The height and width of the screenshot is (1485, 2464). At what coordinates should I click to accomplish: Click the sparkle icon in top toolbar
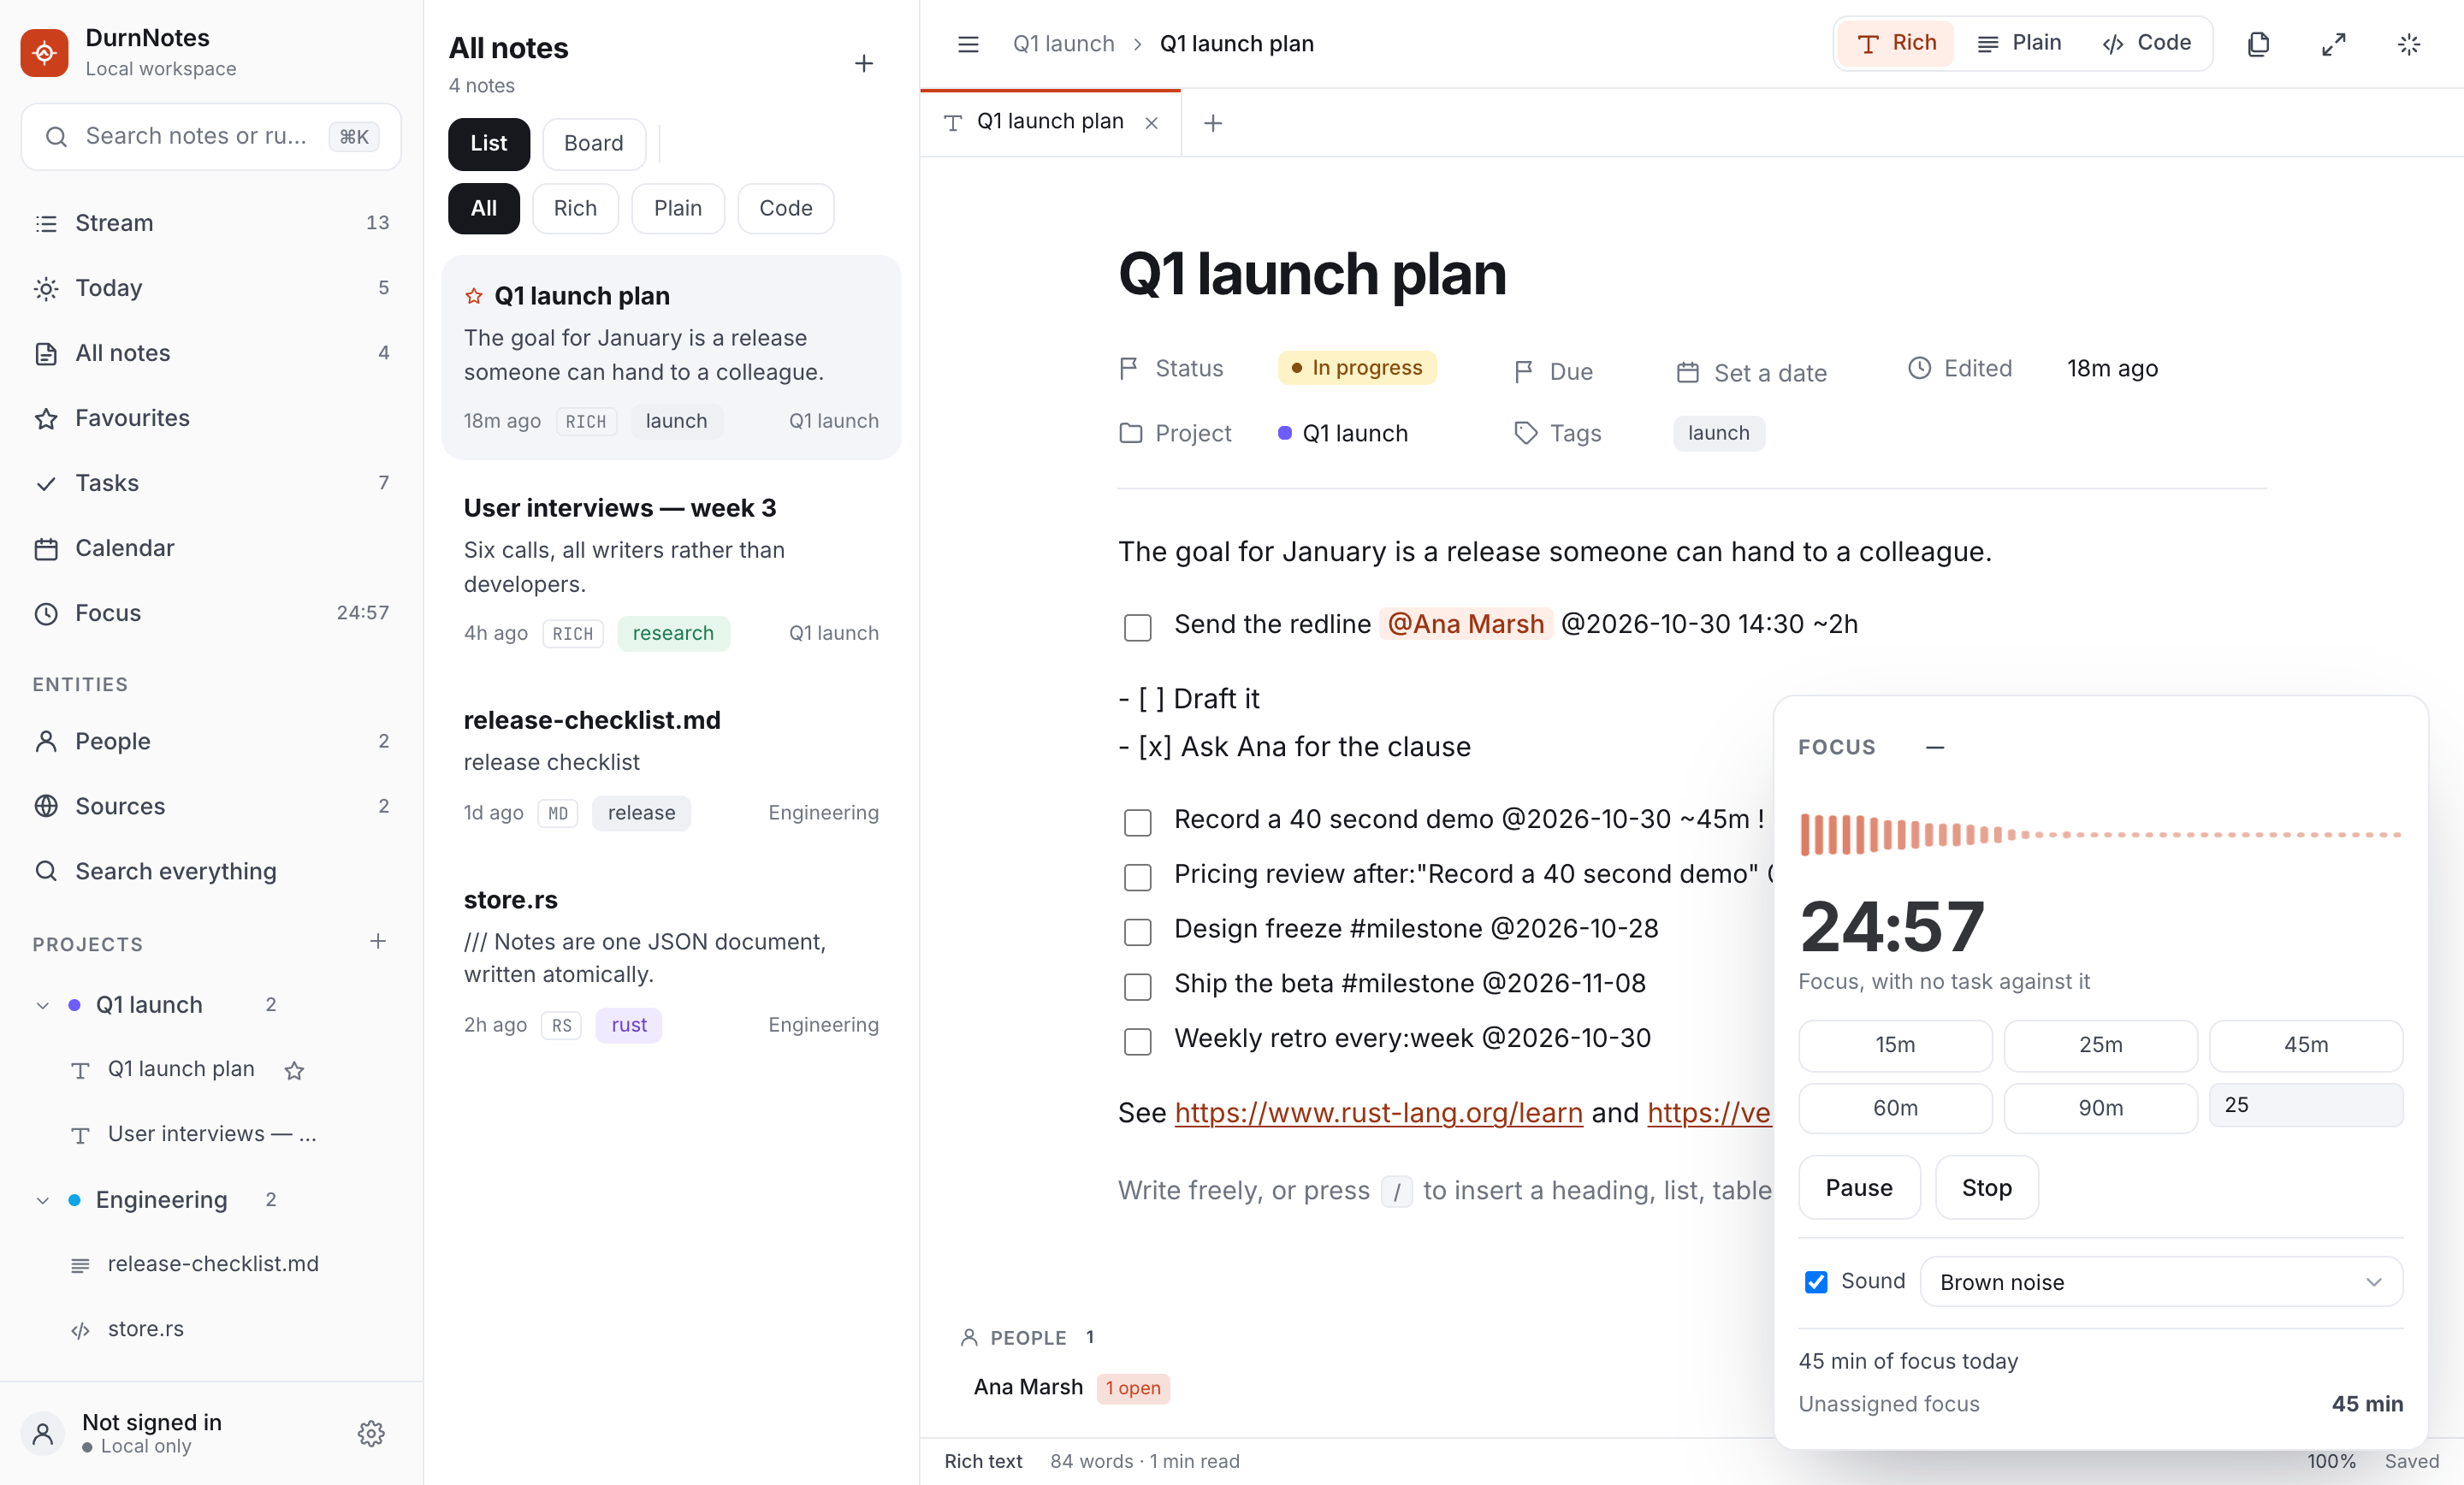click(2408, 44)
